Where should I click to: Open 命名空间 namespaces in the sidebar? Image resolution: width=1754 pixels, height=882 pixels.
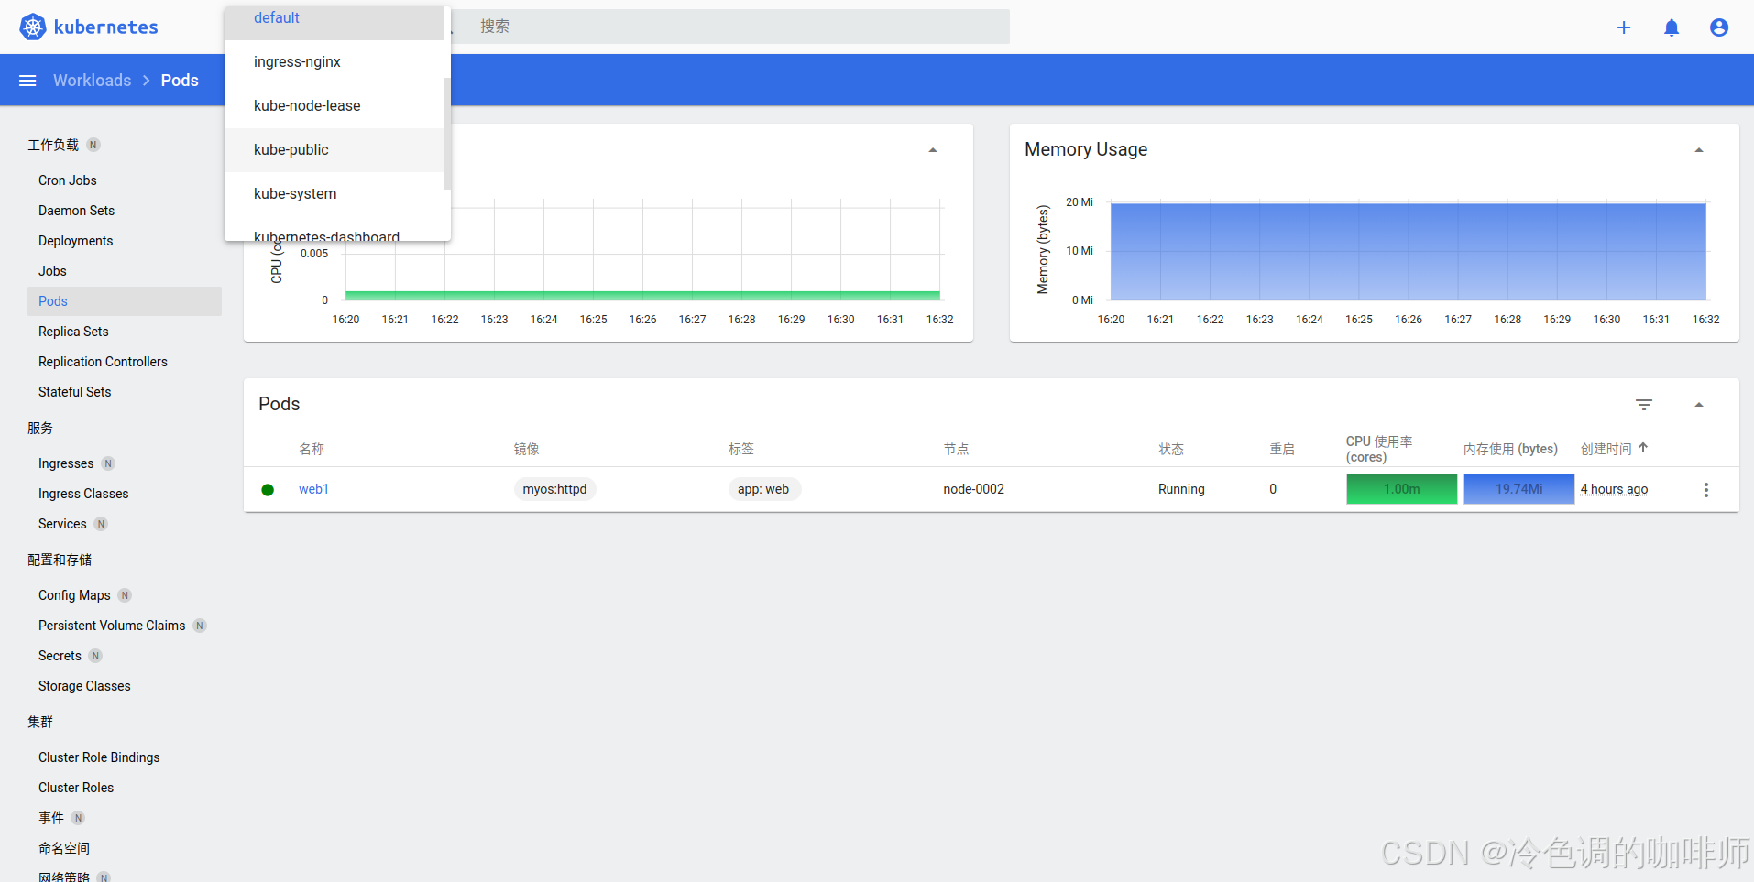[64, 848]
